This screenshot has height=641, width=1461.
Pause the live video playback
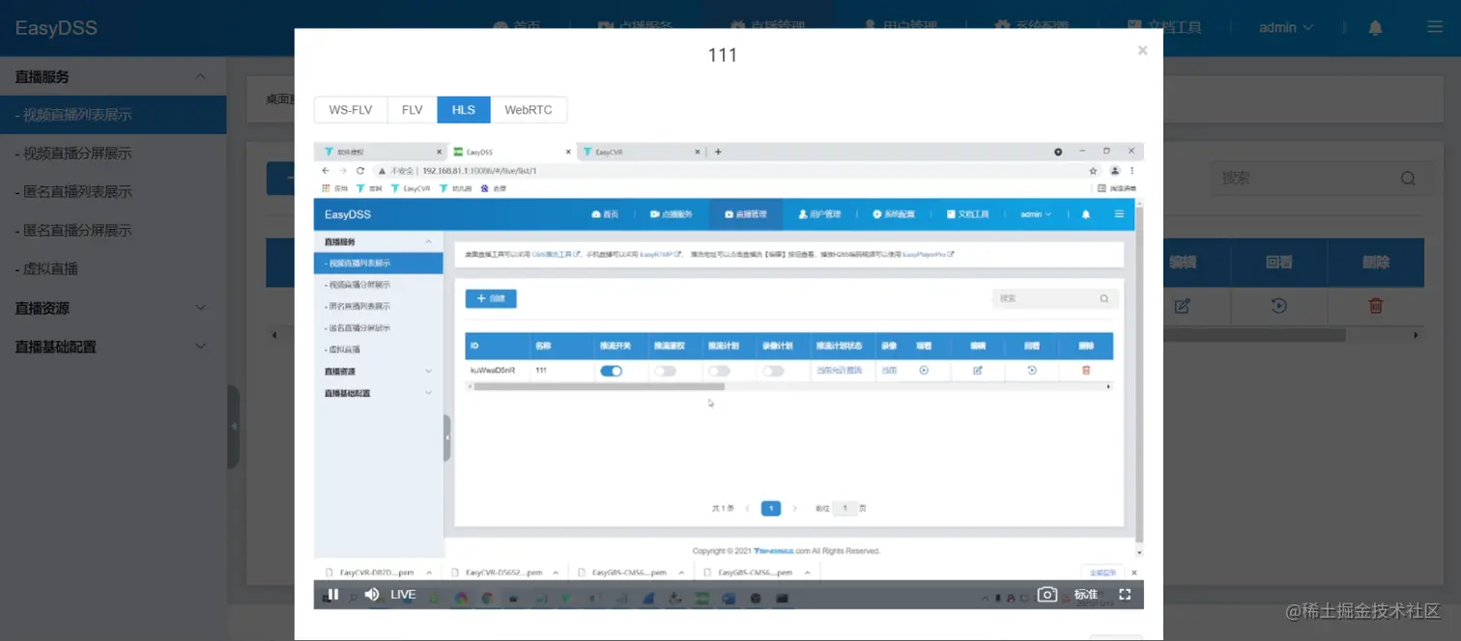(332, 595)
